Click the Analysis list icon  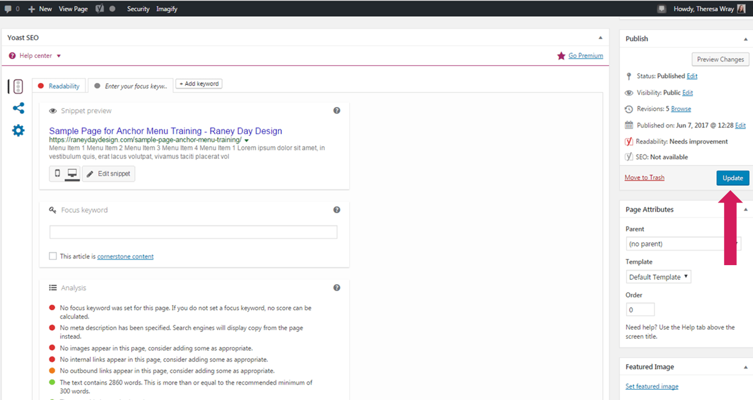click(53, 288)
